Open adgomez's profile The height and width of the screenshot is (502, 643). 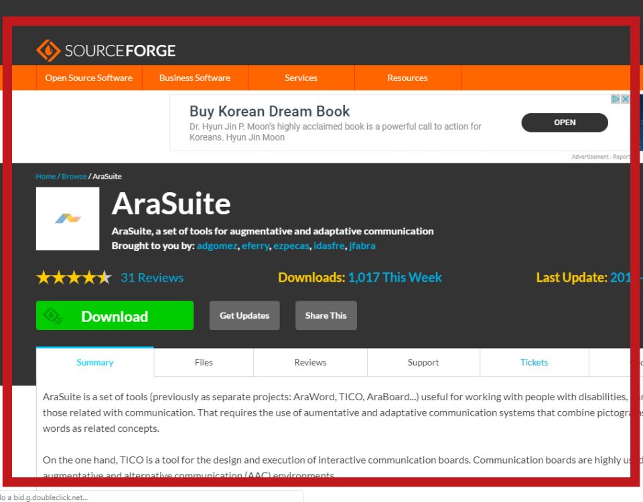coord(217,246)
